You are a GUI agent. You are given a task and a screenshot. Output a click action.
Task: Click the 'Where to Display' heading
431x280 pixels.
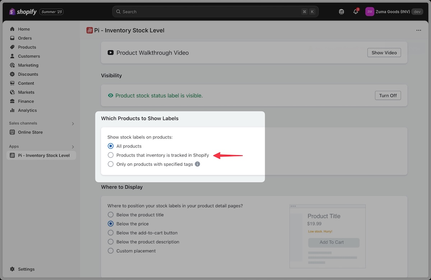[x=122, y=187]
